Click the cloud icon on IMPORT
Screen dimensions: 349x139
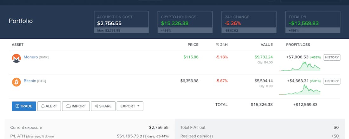pos(68,106)
